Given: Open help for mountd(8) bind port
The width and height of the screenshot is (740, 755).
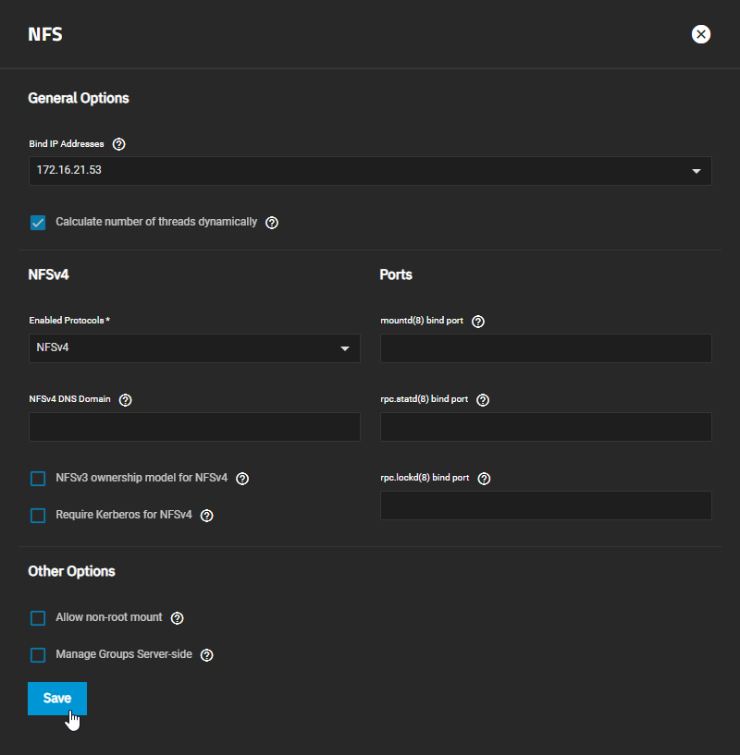Looking at the screenshot, I should tap(477, 321).
